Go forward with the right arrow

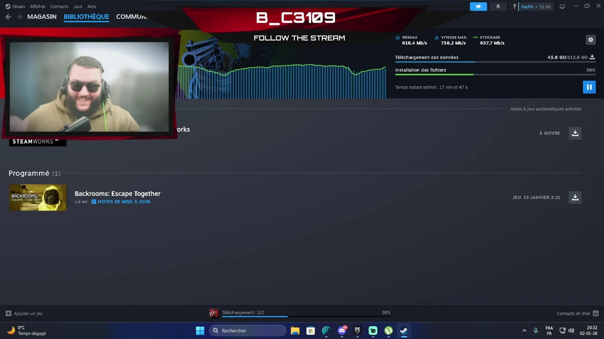click(19, 16)
